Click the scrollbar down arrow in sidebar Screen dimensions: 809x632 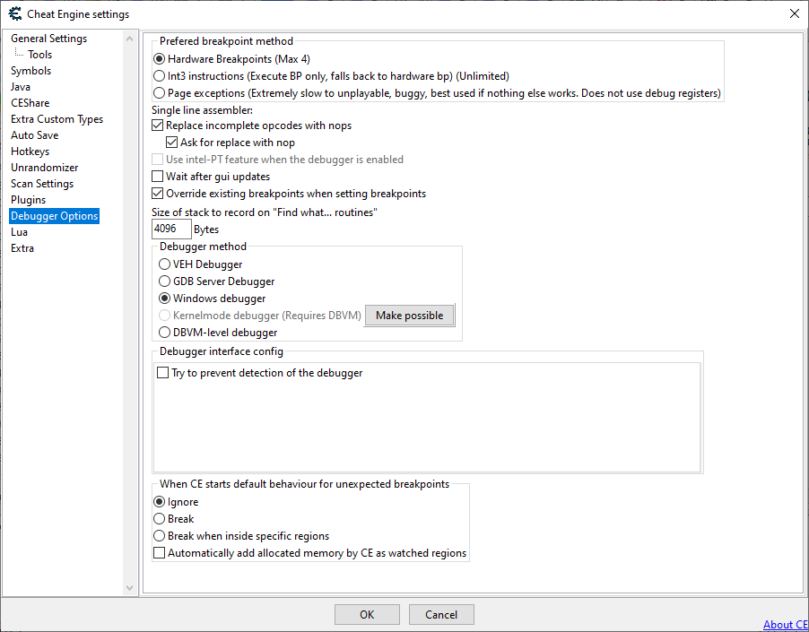click(131, 587)
